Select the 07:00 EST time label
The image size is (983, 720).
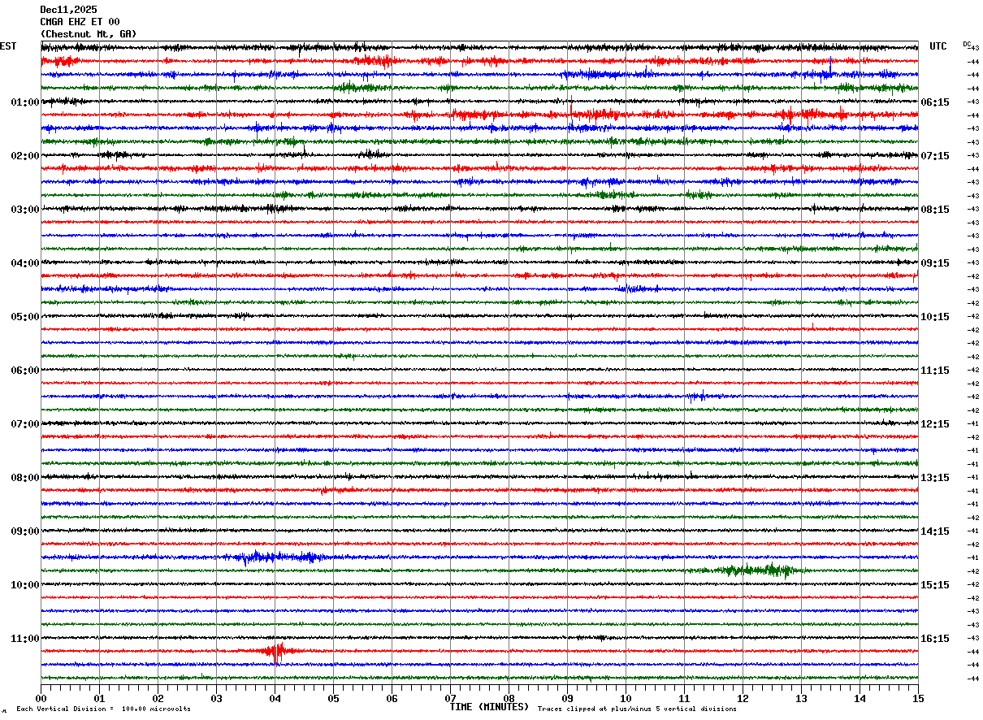pyautogui.click(x=25, y=424)
